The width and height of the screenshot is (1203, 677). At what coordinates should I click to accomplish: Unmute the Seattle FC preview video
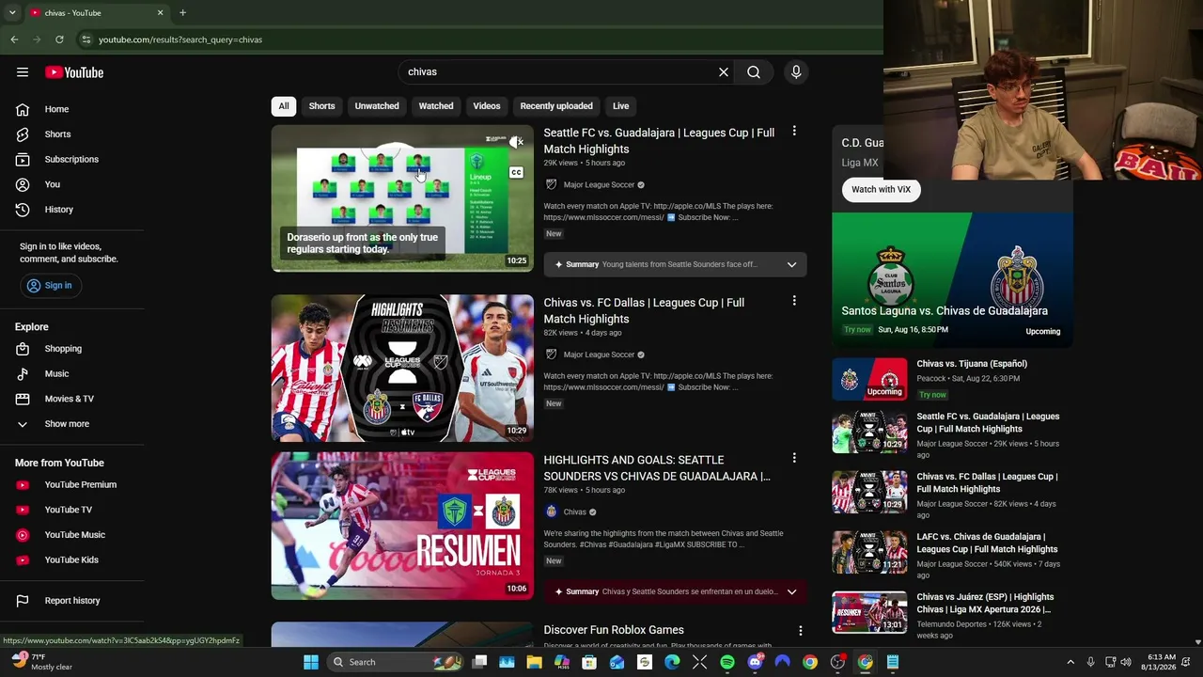(516, 142)
